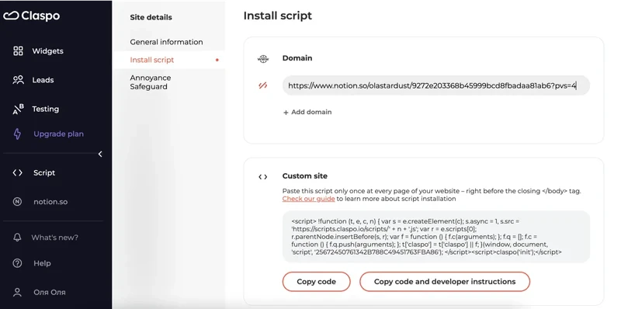The width and height of the screenshot is (621, 309).
Task: Click the Script code brackets icon
Action: click(x=17, y=172)
